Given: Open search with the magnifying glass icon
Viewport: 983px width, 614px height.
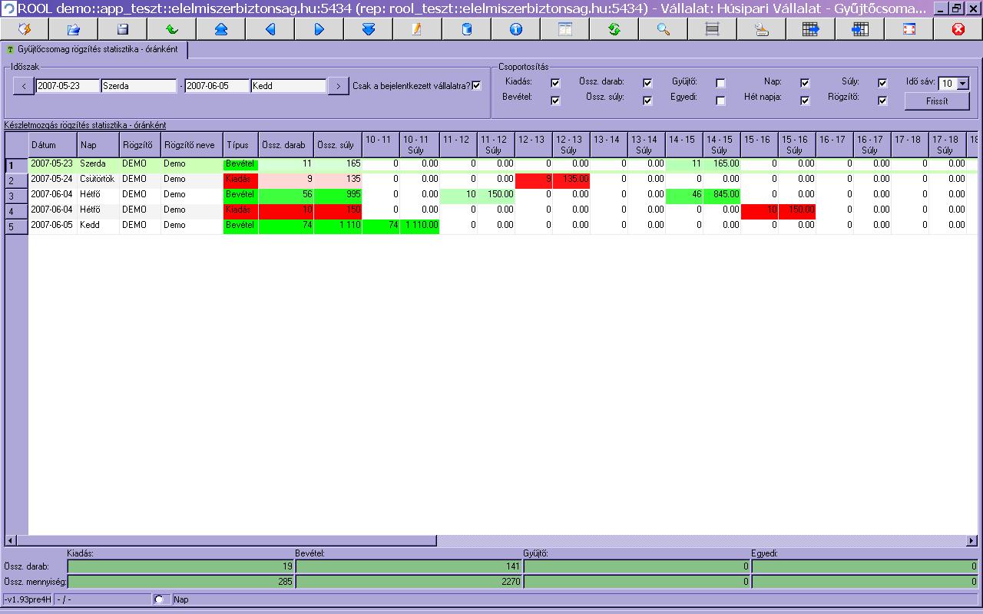Looking at the screenshot, I should tap(663, 29).
